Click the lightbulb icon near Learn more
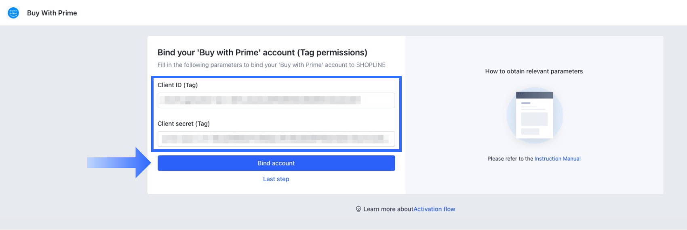 (358, 209)
